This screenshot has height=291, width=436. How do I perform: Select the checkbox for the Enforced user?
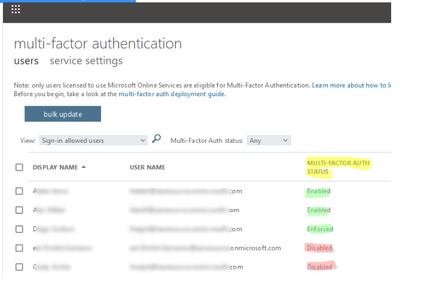(19, 229)
